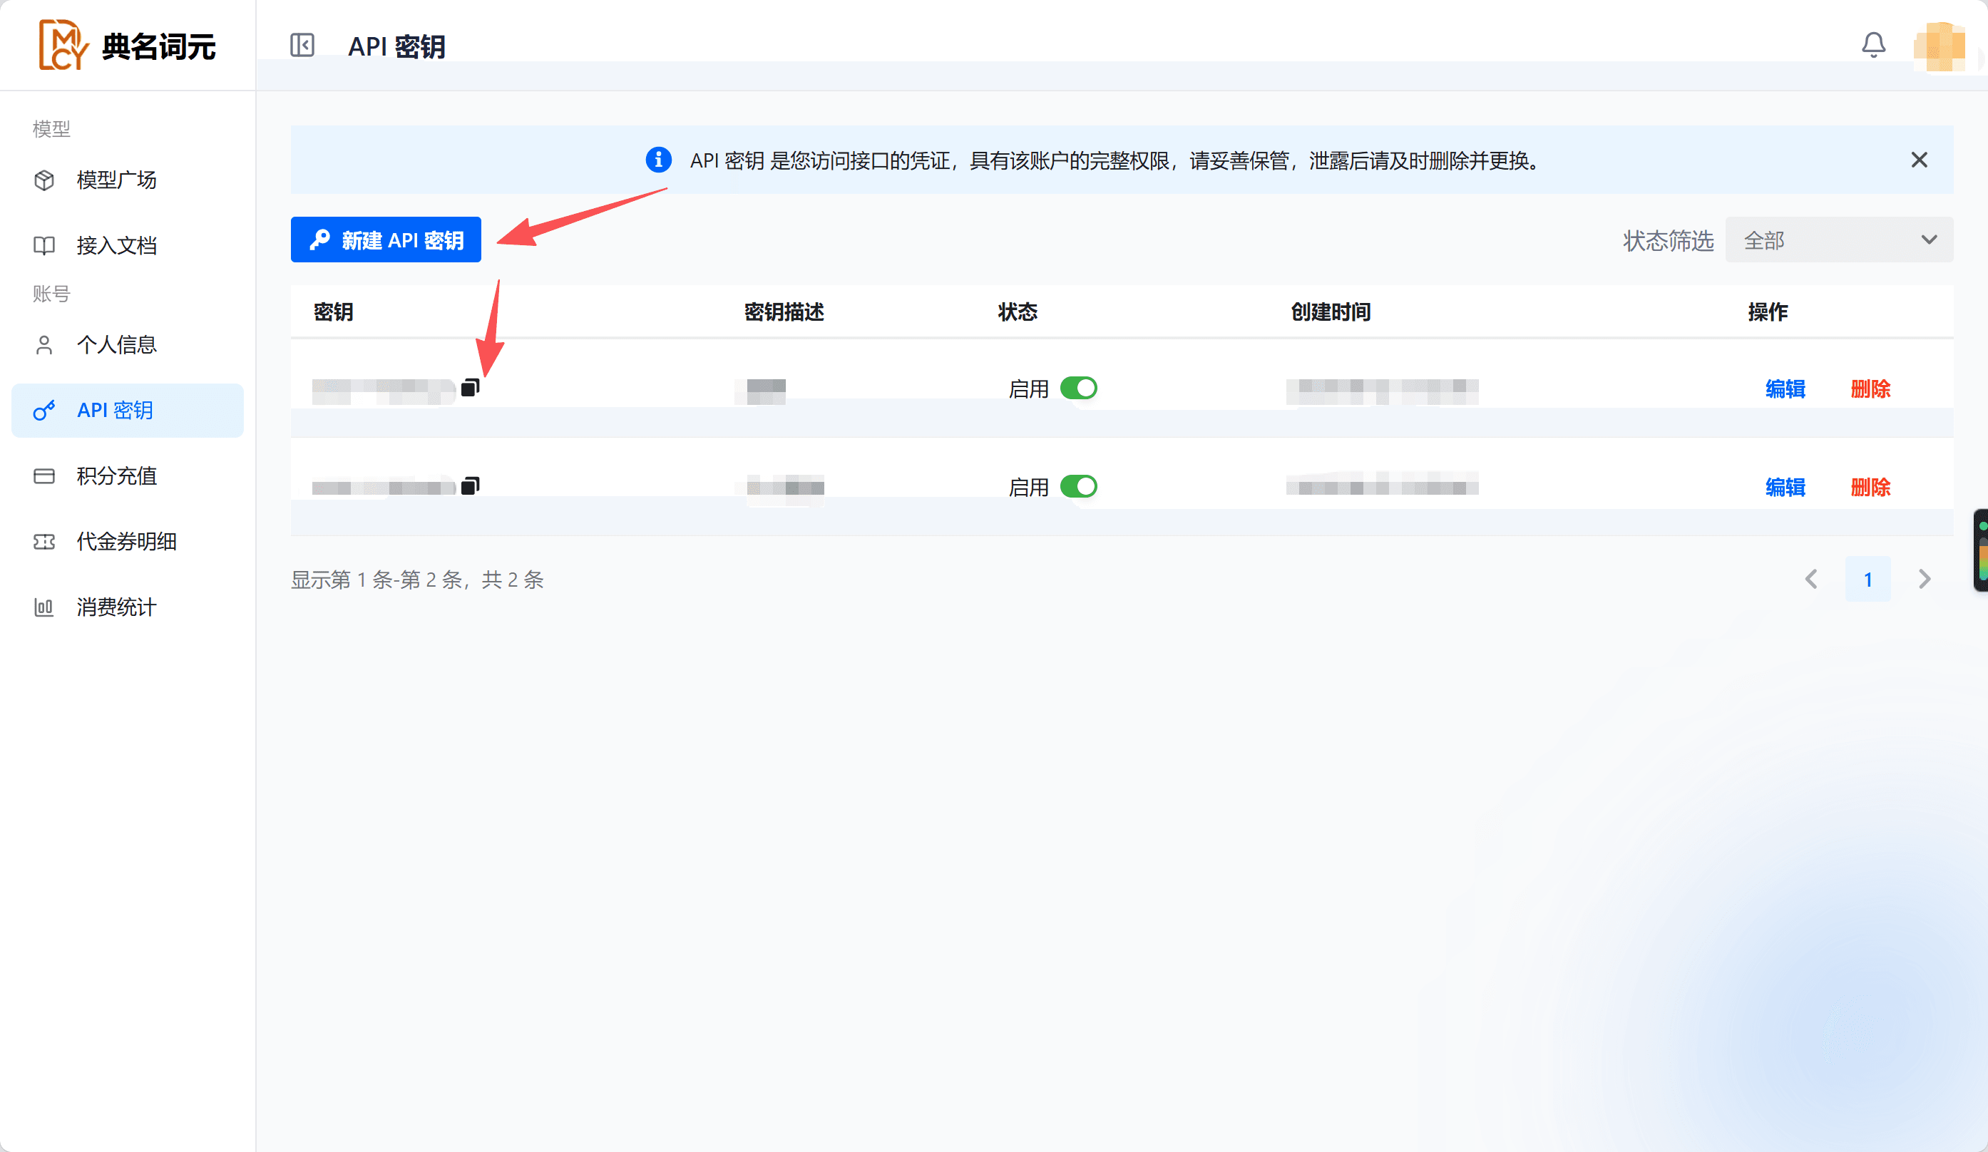This screenshot has height=1152, width=1988.
Task: Open 积分充值 page
Action: pyautogui.click(x=128, y=475)
